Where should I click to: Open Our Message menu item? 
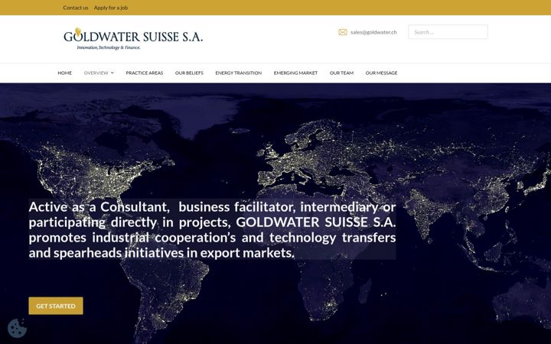coord(381,73)
